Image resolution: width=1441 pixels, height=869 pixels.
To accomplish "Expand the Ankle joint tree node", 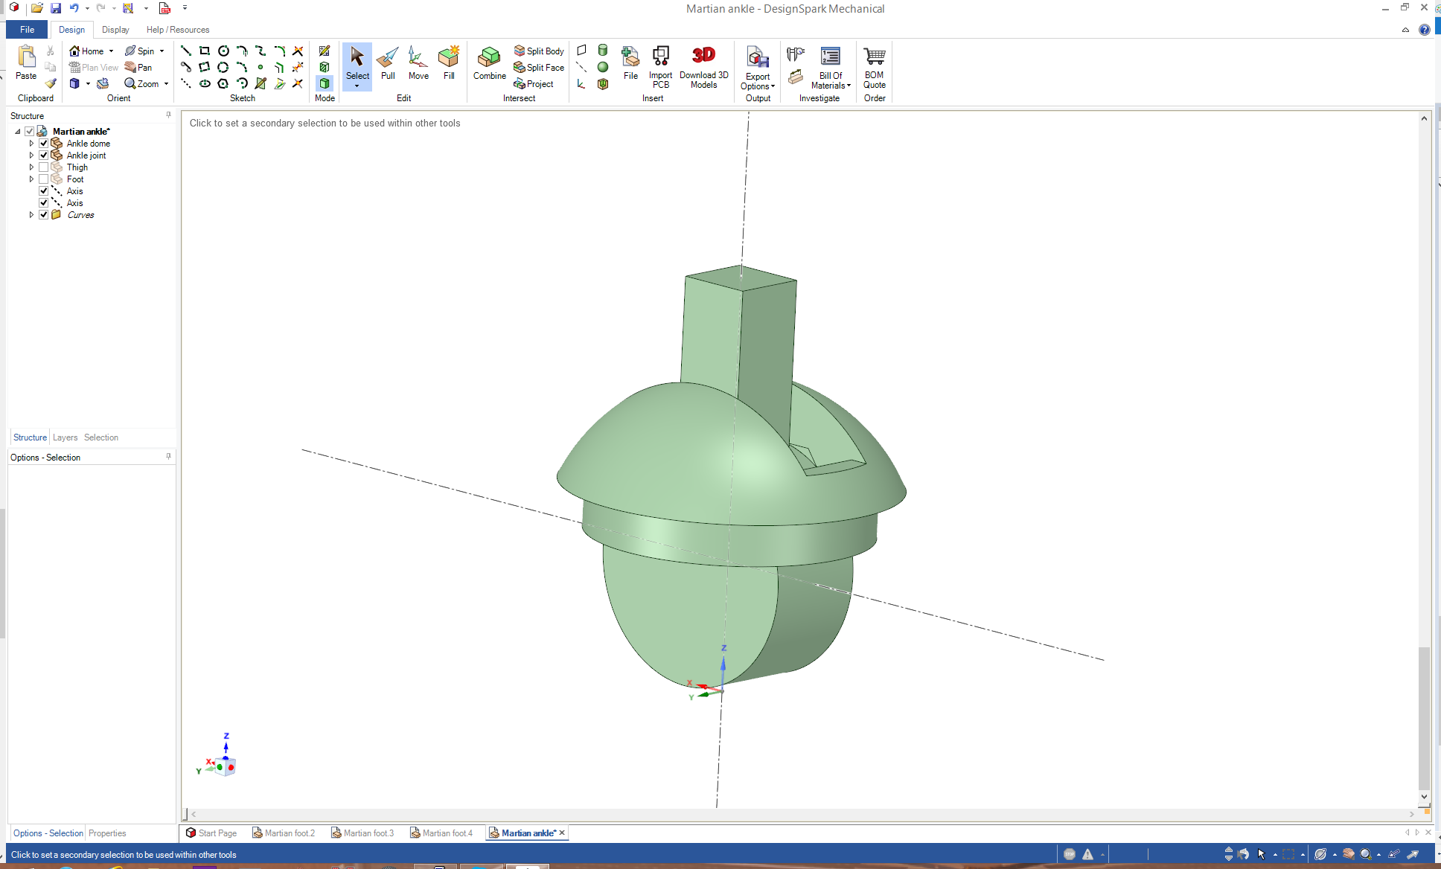I will pos(31,155).
